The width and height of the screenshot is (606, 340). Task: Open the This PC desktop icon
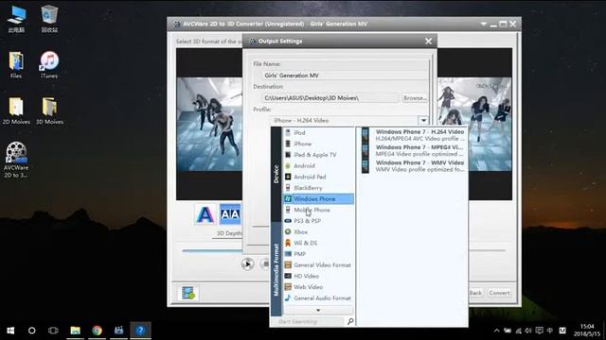[x=16, y=19]
